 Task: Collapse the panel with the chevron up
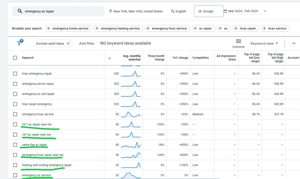coord(294,43)
